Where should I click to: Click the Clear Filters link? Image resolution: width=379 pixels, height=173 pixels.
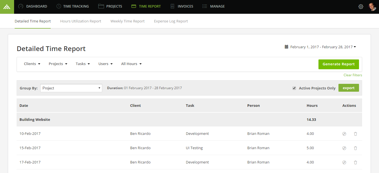(353, 75)
